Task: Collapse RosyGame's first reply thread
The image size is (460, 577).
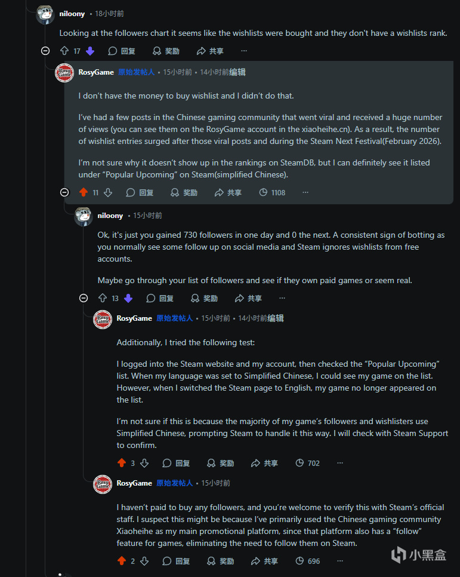Action: pos(64,192)
